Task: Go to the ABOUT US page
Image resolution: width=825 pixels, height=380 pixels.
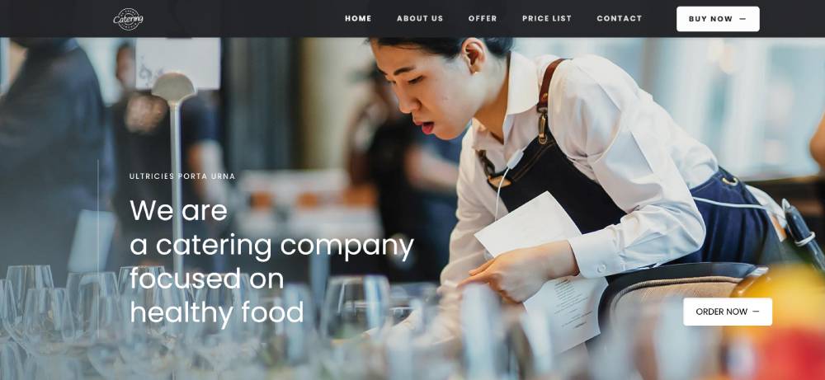Action: pyautogui.click(x=420, y=18)
